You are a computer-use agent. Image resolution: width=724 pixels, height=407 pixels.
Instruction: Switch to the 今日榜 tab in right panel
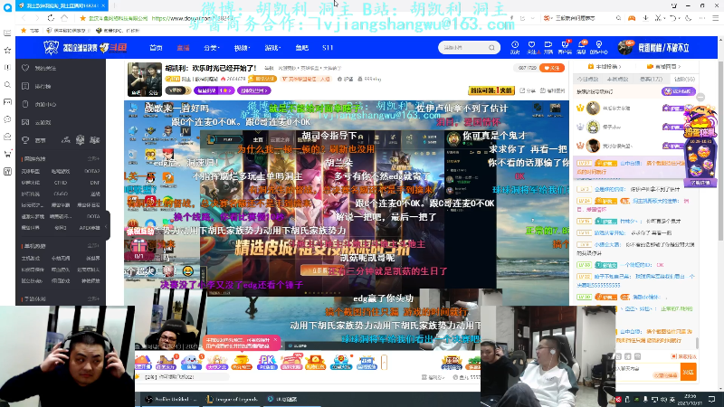(x=587, y=79)
